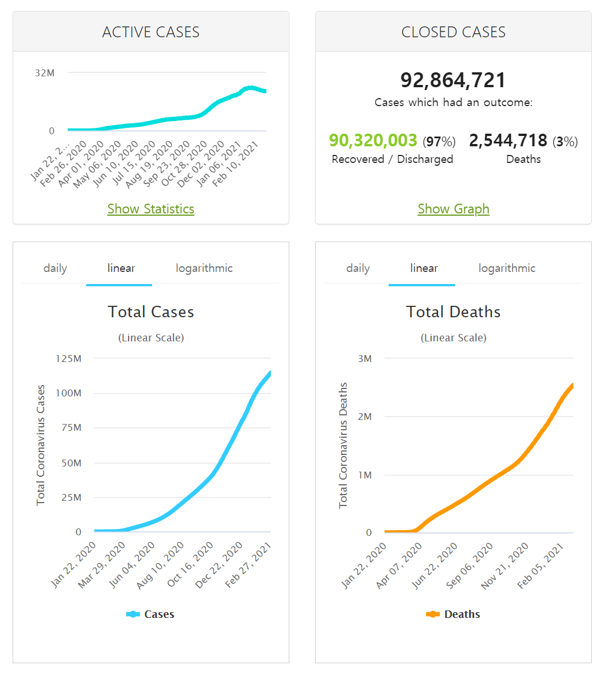Click the Cases legend label
This screenshot has height=677, width=605.
(x=159, y=614)
